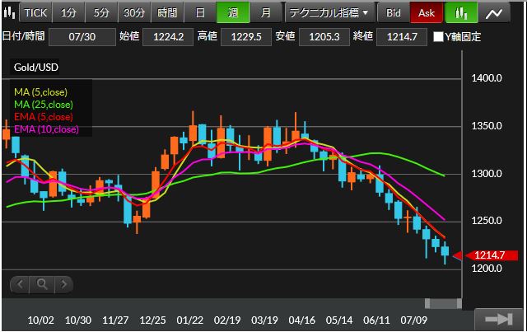The image size is (527, 332).
Task: Click the 10/02 date axis label
Action: click(40, 320)
